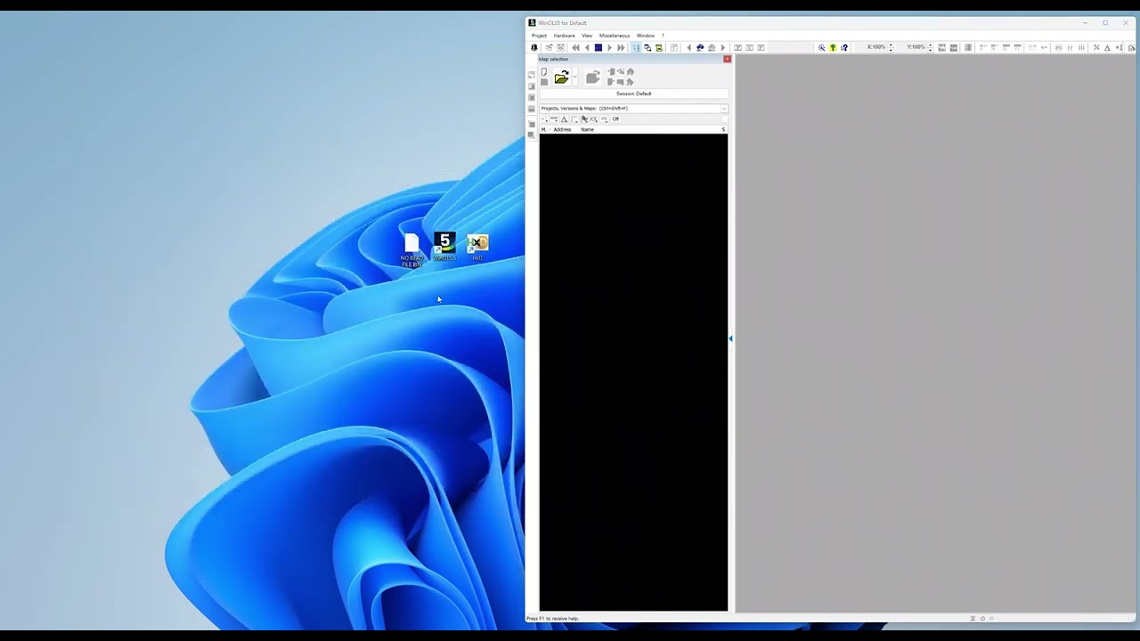Open the View menu
The image size is (1140, 641).
[587, 36]
